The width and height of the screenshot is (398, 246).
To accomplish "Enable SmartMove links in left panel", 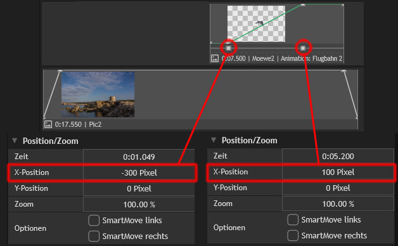I will click(94, 221).
